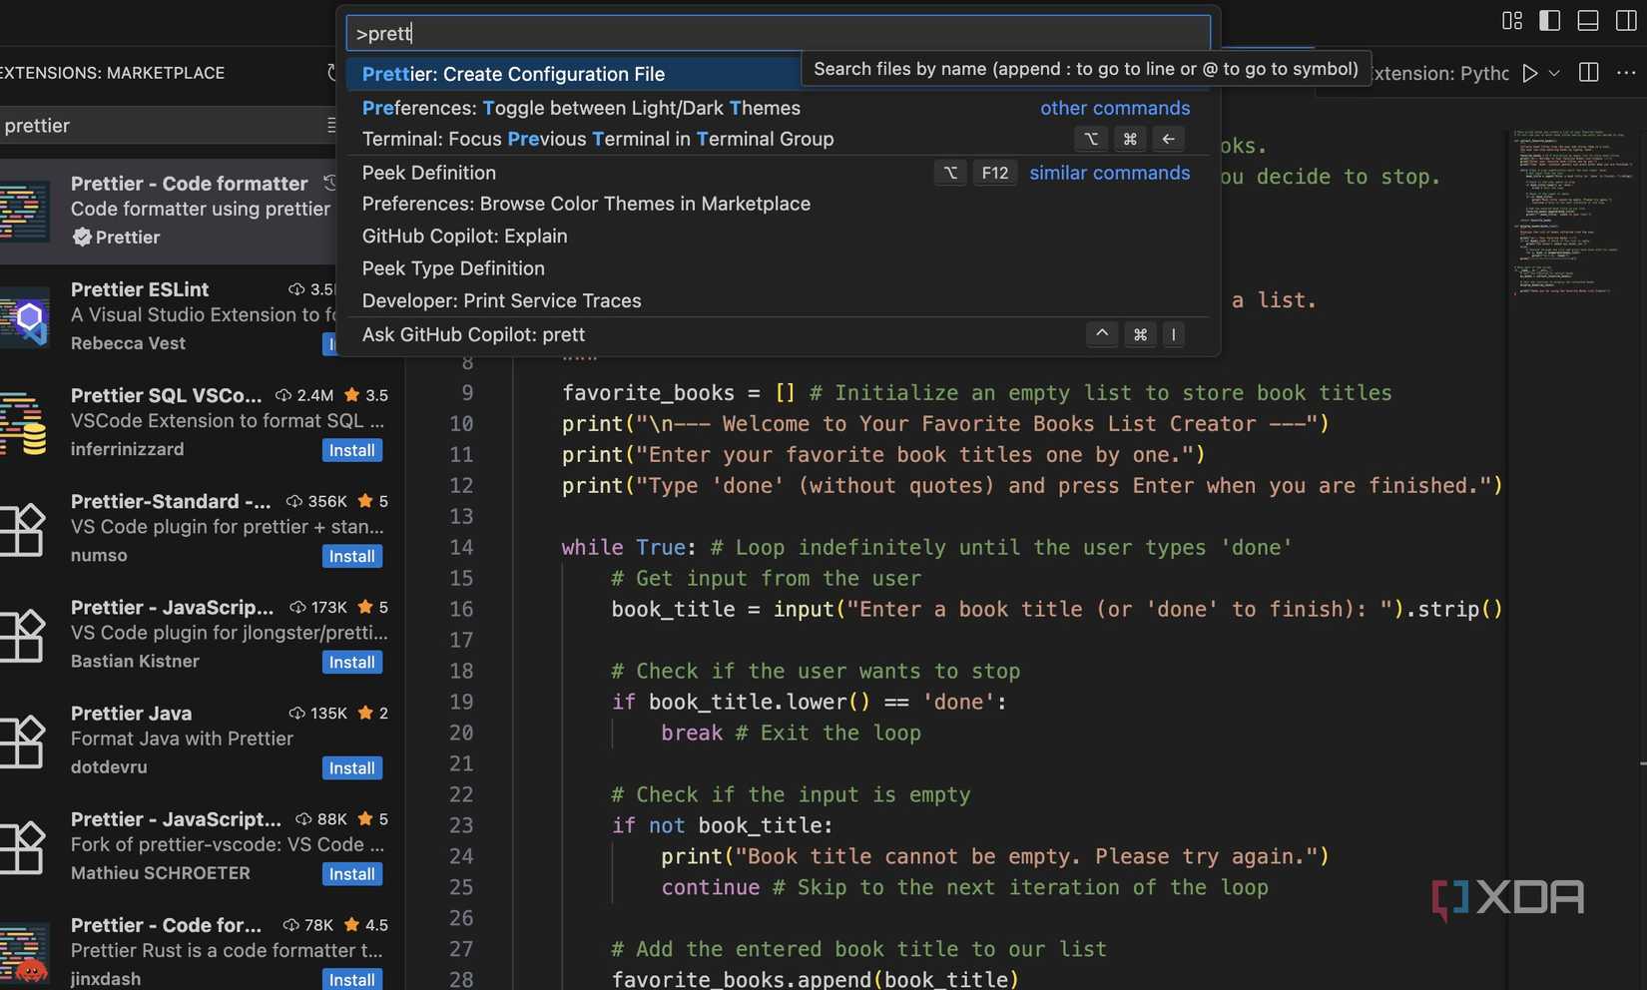Open editor more actions ellipsis menu
Viewport: 1647px width, 990px height.
(1626, 72)
